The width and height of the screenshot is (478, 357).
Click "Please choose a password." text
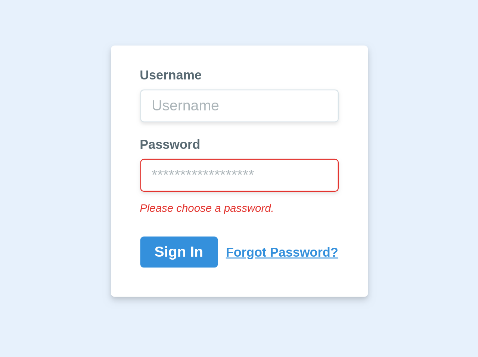[207, 208]
